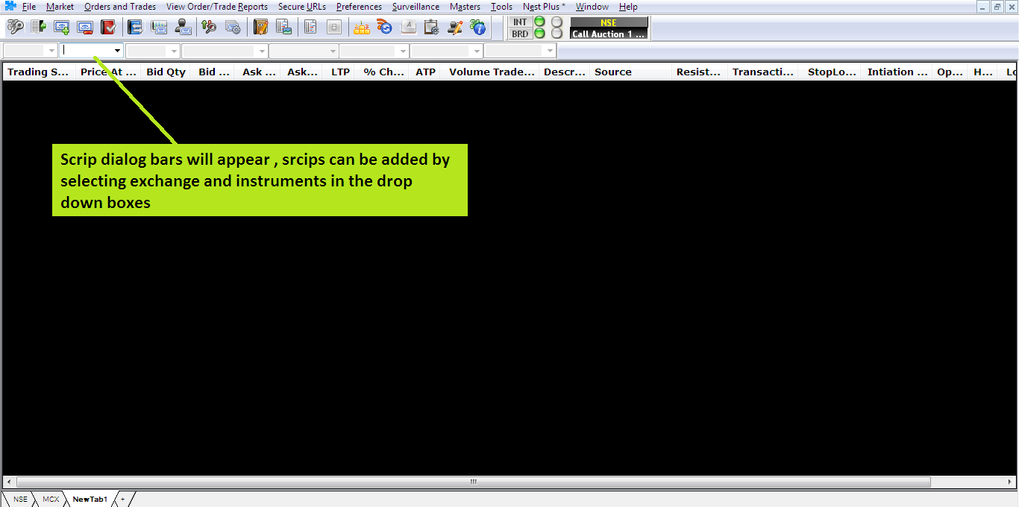Click the clipboard with gear icon

[431, 28]
